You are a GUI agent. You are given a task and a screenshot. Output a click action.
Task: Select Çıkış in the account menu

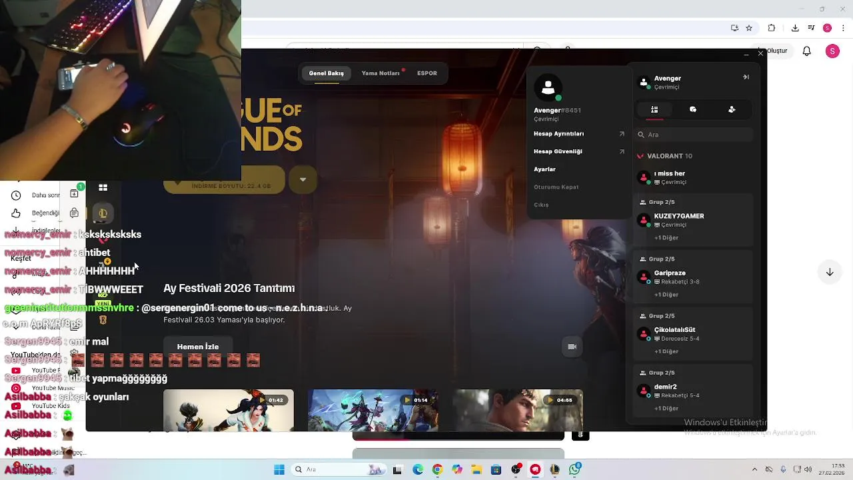pos(541,205)
